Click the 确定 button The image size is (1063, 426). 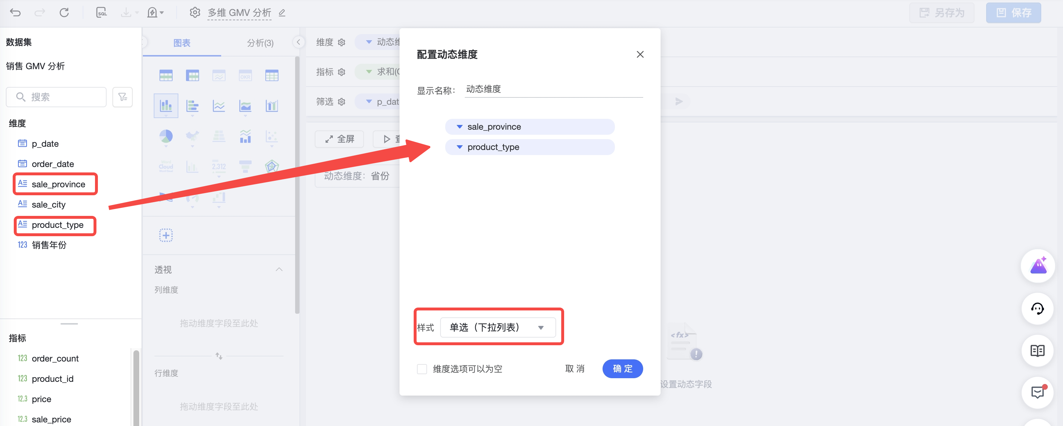622,369
